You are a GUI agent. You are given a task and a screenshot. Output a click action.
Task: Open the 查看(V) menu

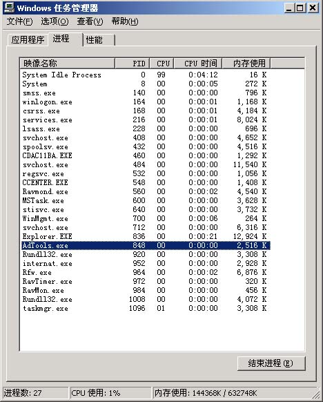click(x=90, y=21)
